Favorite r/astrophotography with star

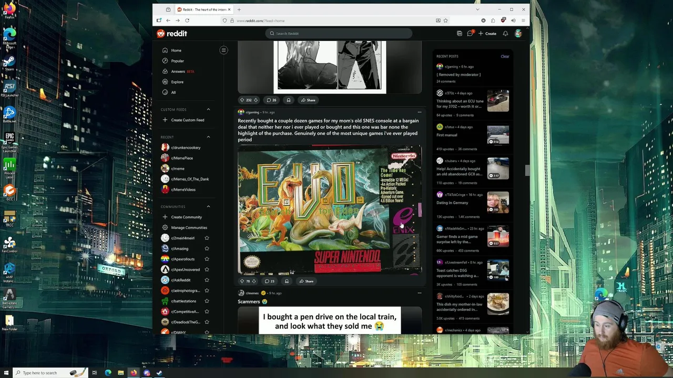[207, 290]
